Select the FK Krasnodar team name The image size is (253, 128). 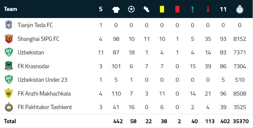[x=34, y=66]
